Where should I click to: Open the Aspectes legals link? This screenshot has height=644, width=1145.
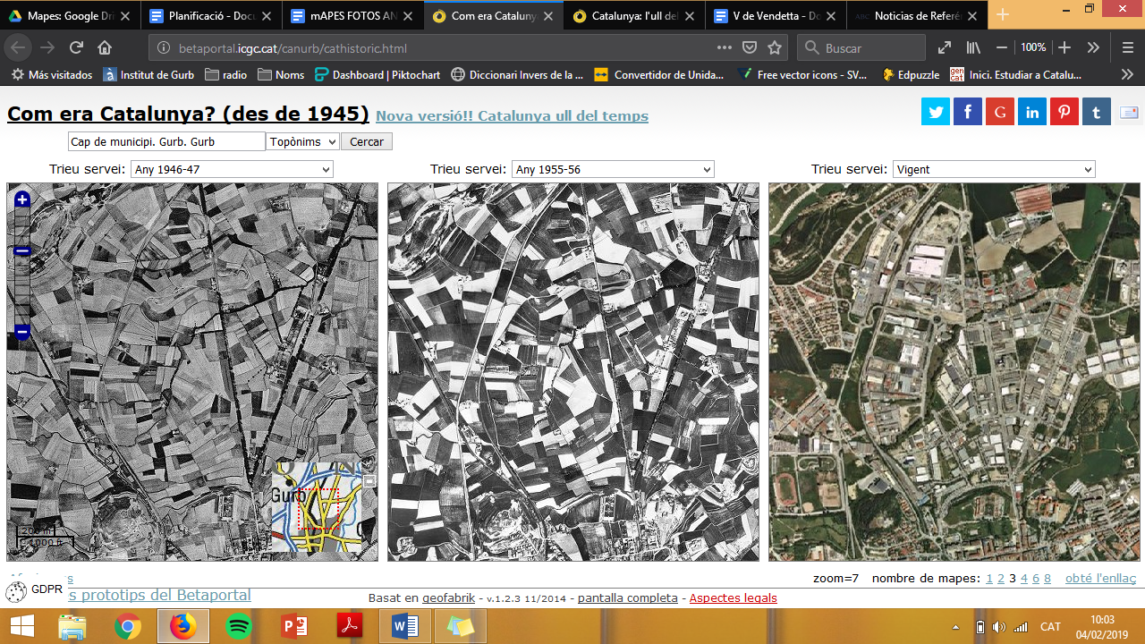tap(734, 597)
